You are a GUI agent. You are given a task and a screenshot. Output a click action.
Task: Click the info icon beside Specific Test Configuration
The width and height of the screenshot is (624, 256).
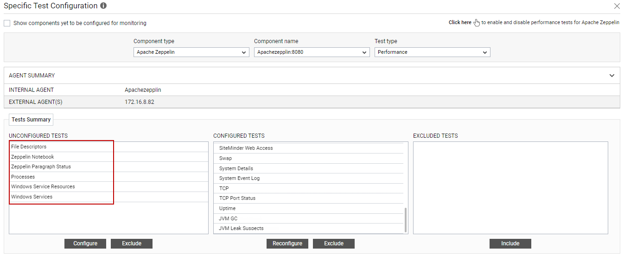point(103,6)
